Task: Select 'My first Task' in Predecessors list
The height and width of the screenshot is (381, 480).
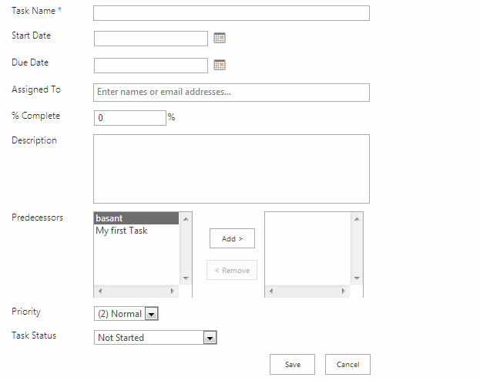Action: (x=136, y=231)
